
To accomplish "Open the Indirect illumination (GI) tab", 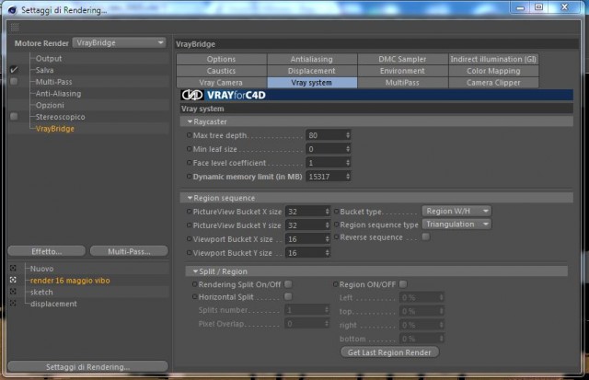I will pyautogui.click(x=493, y=59).
